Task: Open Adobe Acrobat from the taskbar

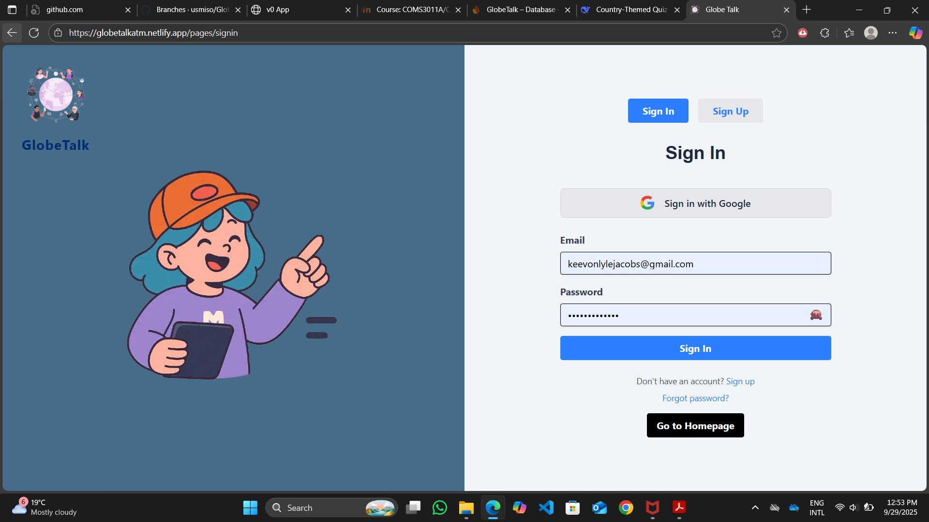Action: pyautogui.click(x=678, y=507)
